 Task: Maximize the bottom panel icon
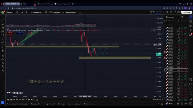pyautogui.click(x=162, y=104)
